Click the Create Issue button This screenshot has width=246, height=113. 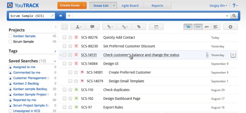70,6
